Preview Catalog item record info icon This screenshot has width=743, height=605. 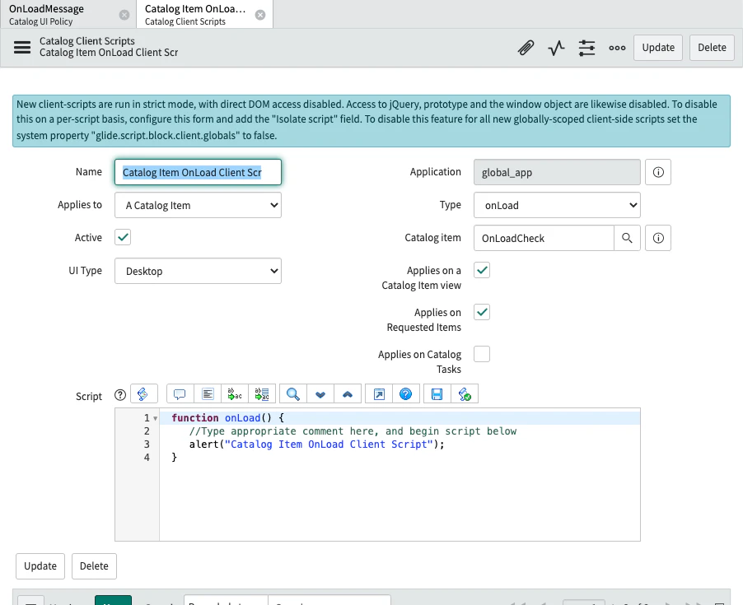pos(658,238)
